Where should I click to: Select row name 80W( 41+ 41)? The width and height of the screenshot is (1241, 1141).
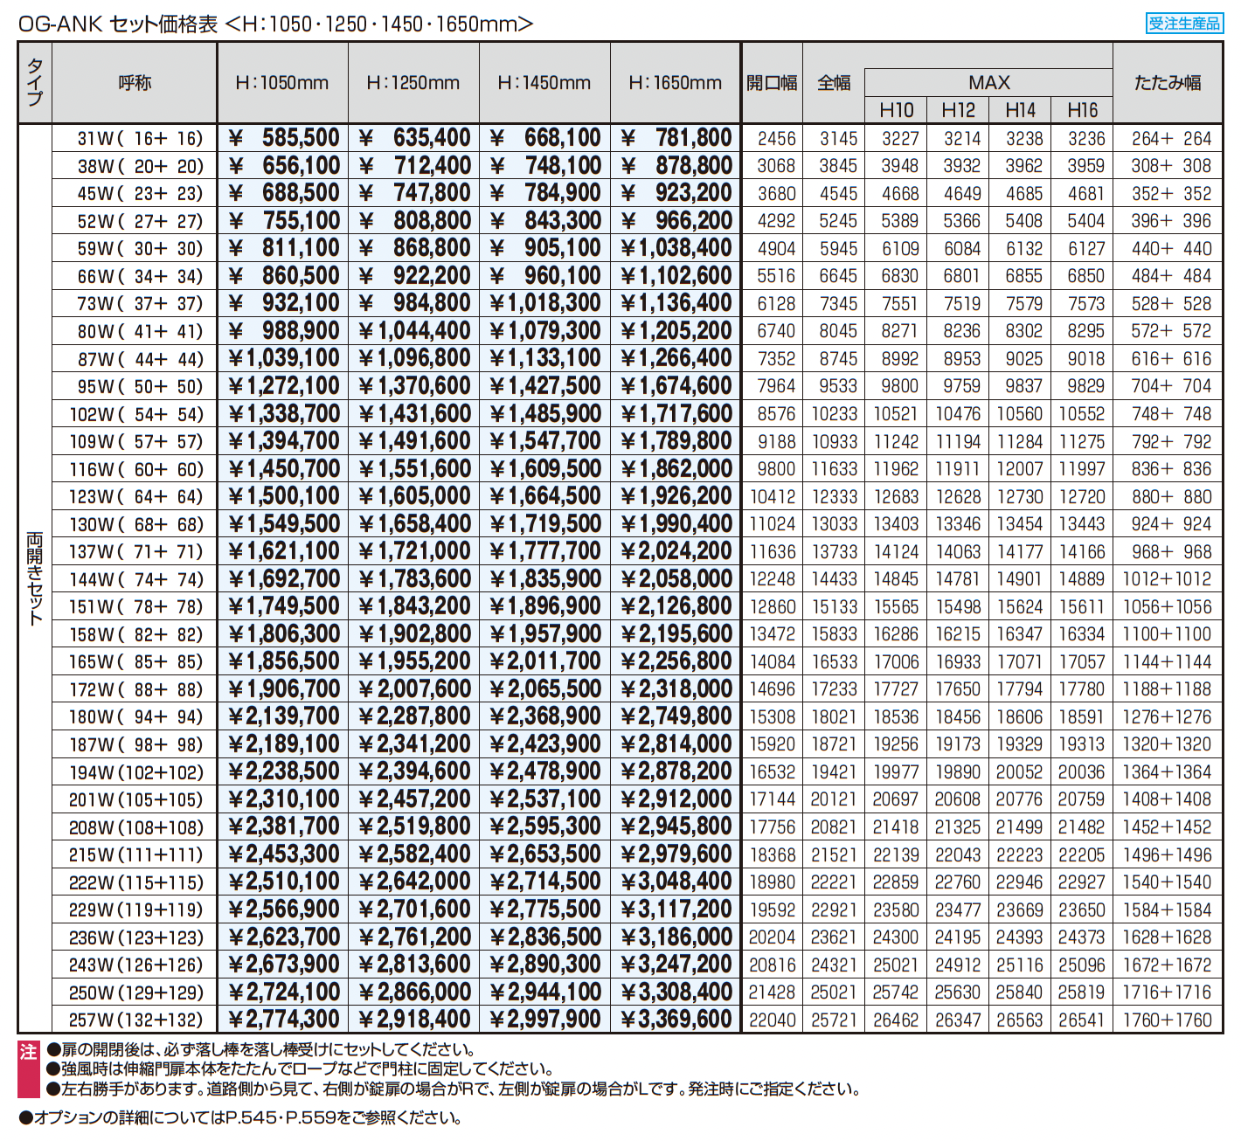tap(140, 331)
